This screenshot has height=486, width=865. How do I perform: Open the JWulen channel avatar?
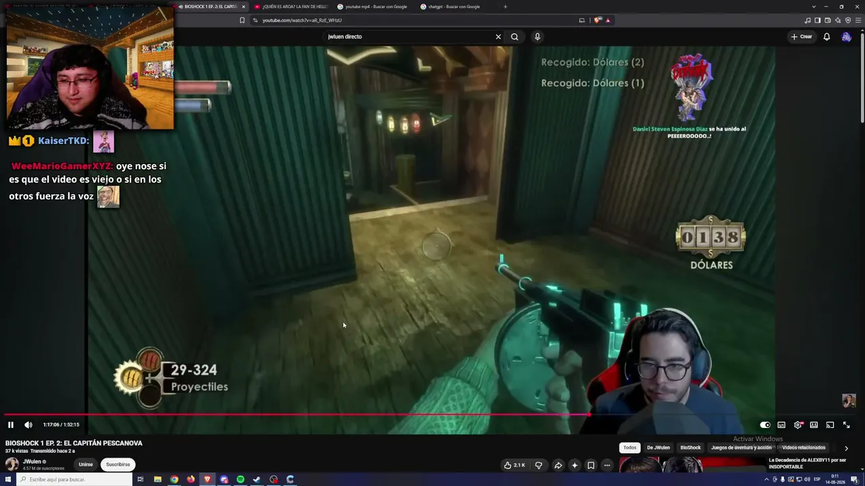tap(12, 464)
